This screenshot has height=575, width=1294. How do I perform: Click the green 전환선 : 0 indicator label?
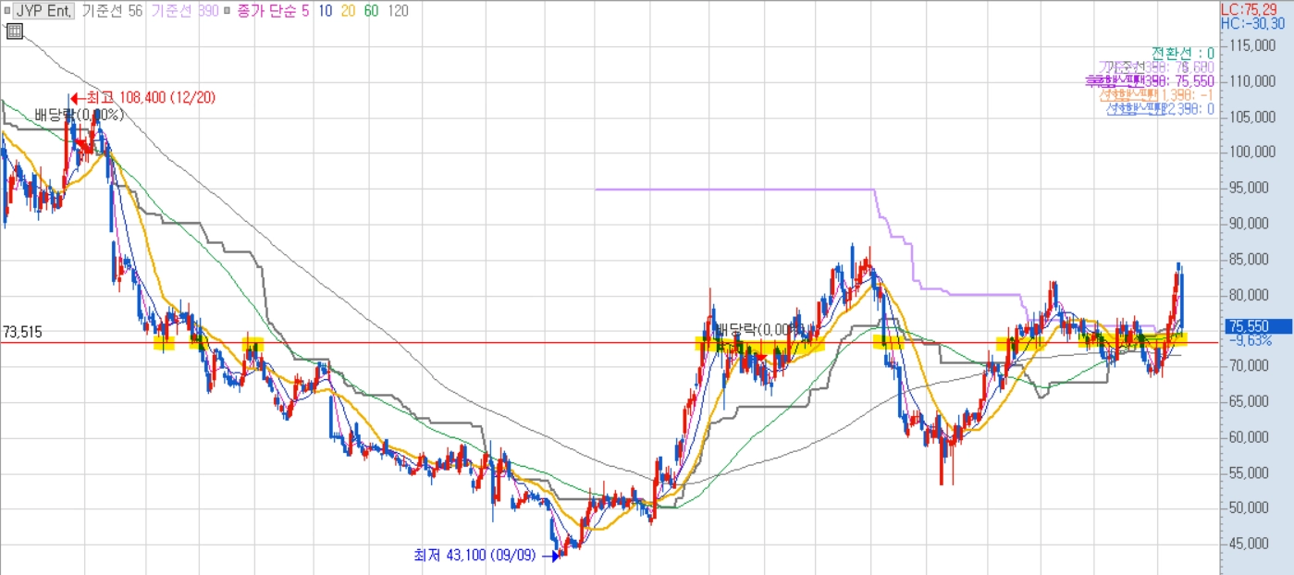click(x=1182, y=53)
